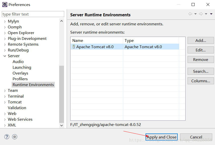Image resolution: width=215 pixels, height=145 pixels.
Task: Select the Validation preference page
Action: (x=17, y=108)
